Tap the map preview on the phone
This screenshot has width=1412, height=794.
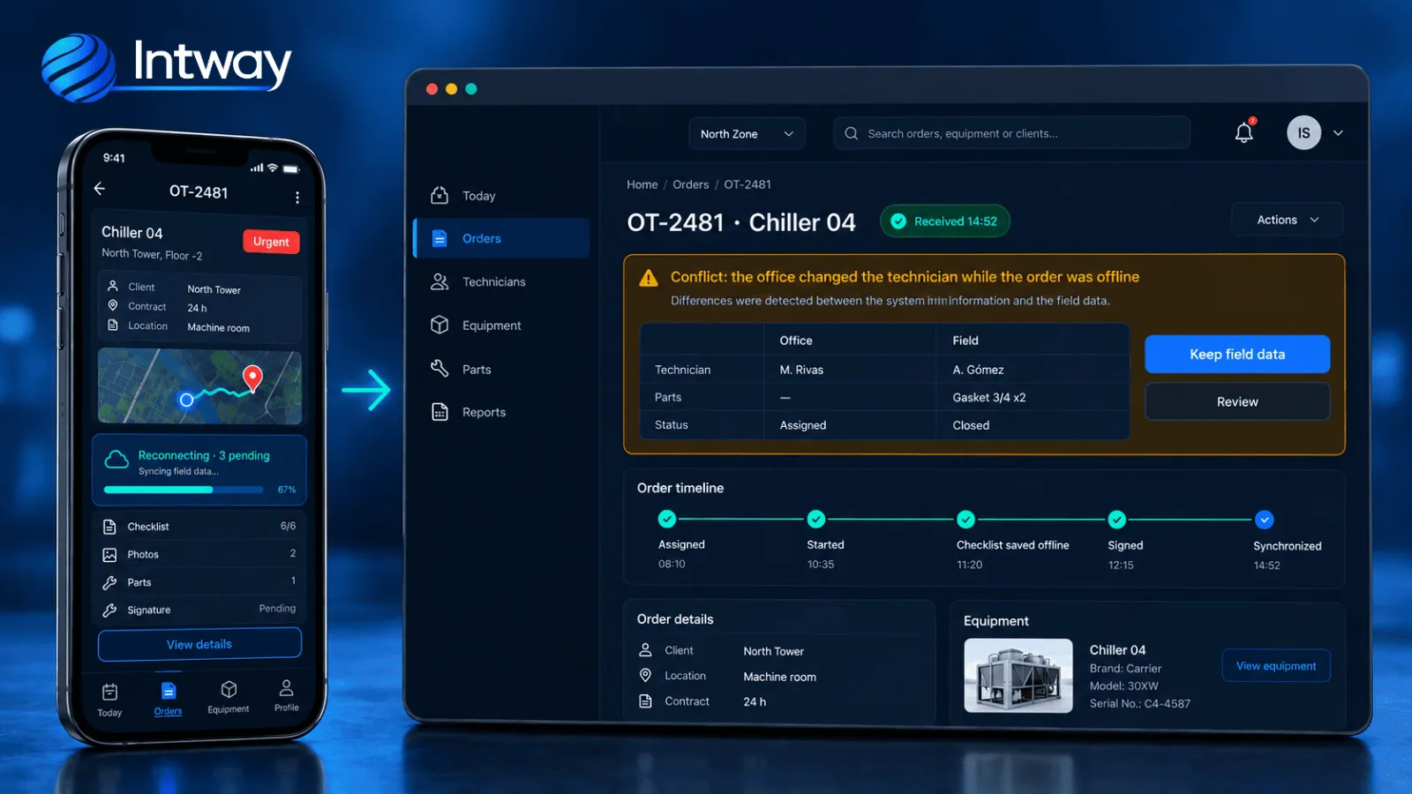(x=199, y=386)
